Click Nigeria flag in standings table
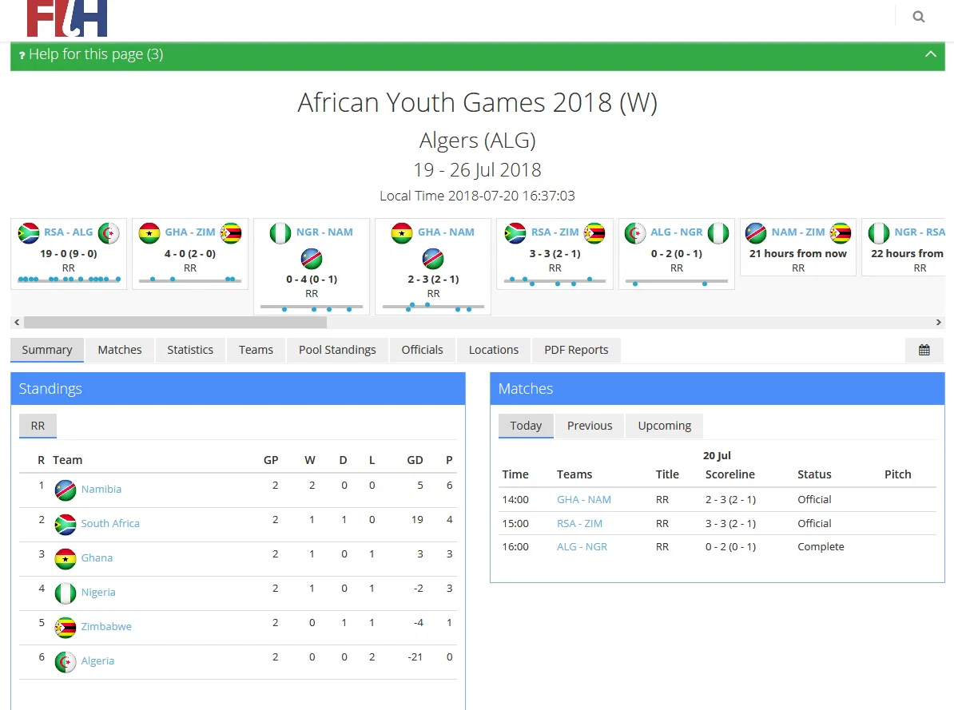 pyautogui.click(x=66, y=593)
